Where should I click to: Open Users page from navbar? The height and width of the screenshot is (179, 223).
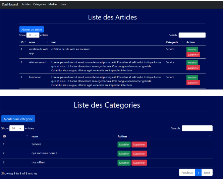coord(63,4)
